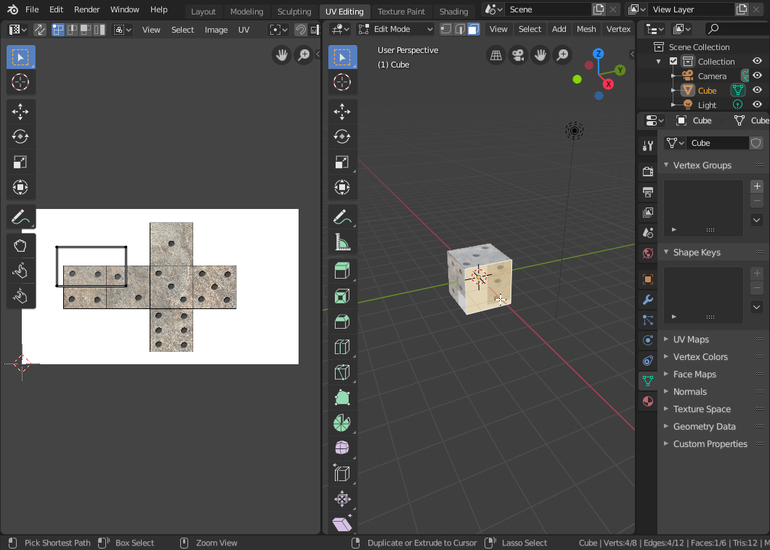Select the Knife tool
Screen dimensions: 770x550
342,372
